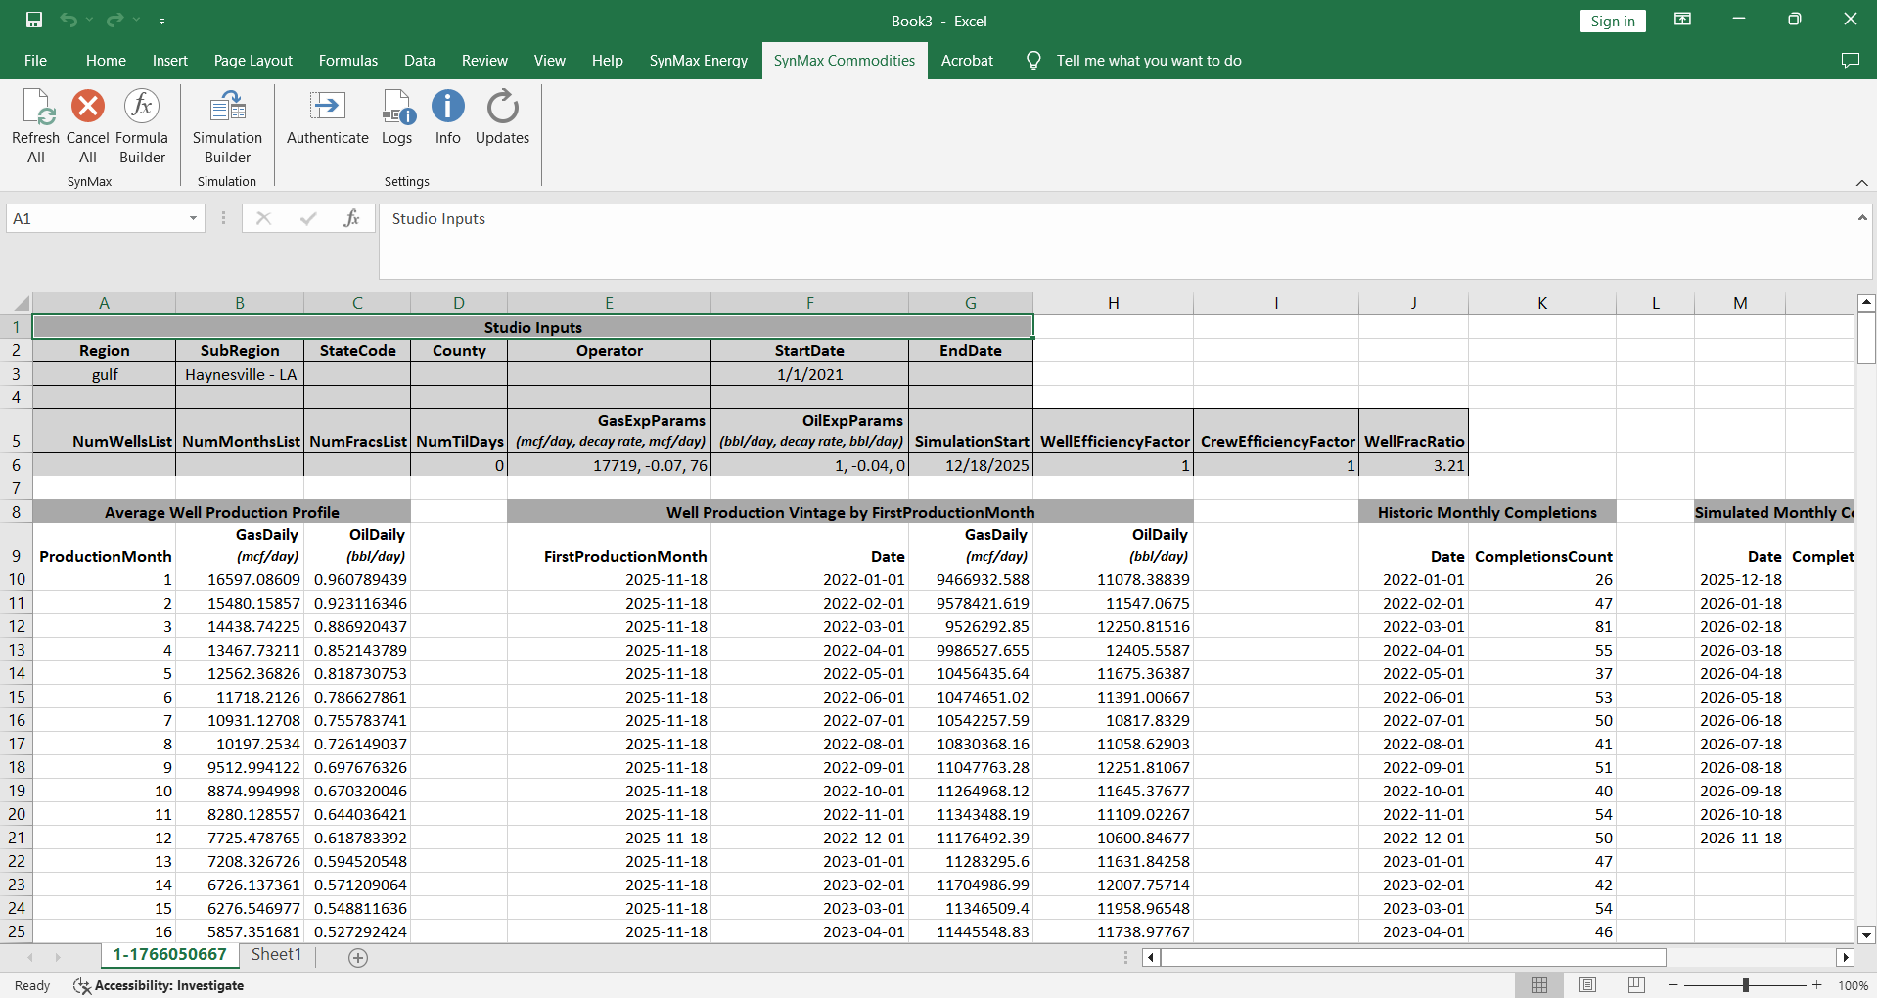The image size is (1877, 998).
Task: Click the Save icon in title bar
Action: click(34, 20)
